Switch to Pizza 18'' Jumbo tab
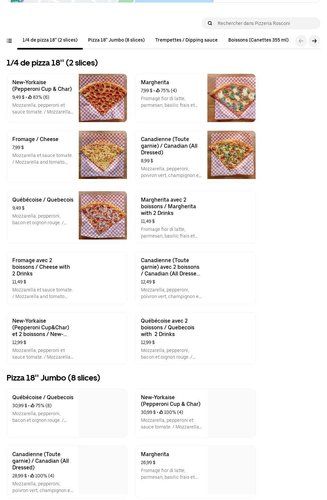 coord(116,40)
